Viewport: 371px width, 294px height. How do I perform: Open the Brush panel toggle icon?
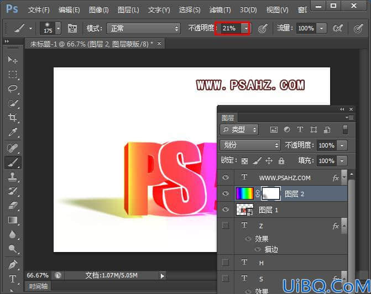click(72, 29)
